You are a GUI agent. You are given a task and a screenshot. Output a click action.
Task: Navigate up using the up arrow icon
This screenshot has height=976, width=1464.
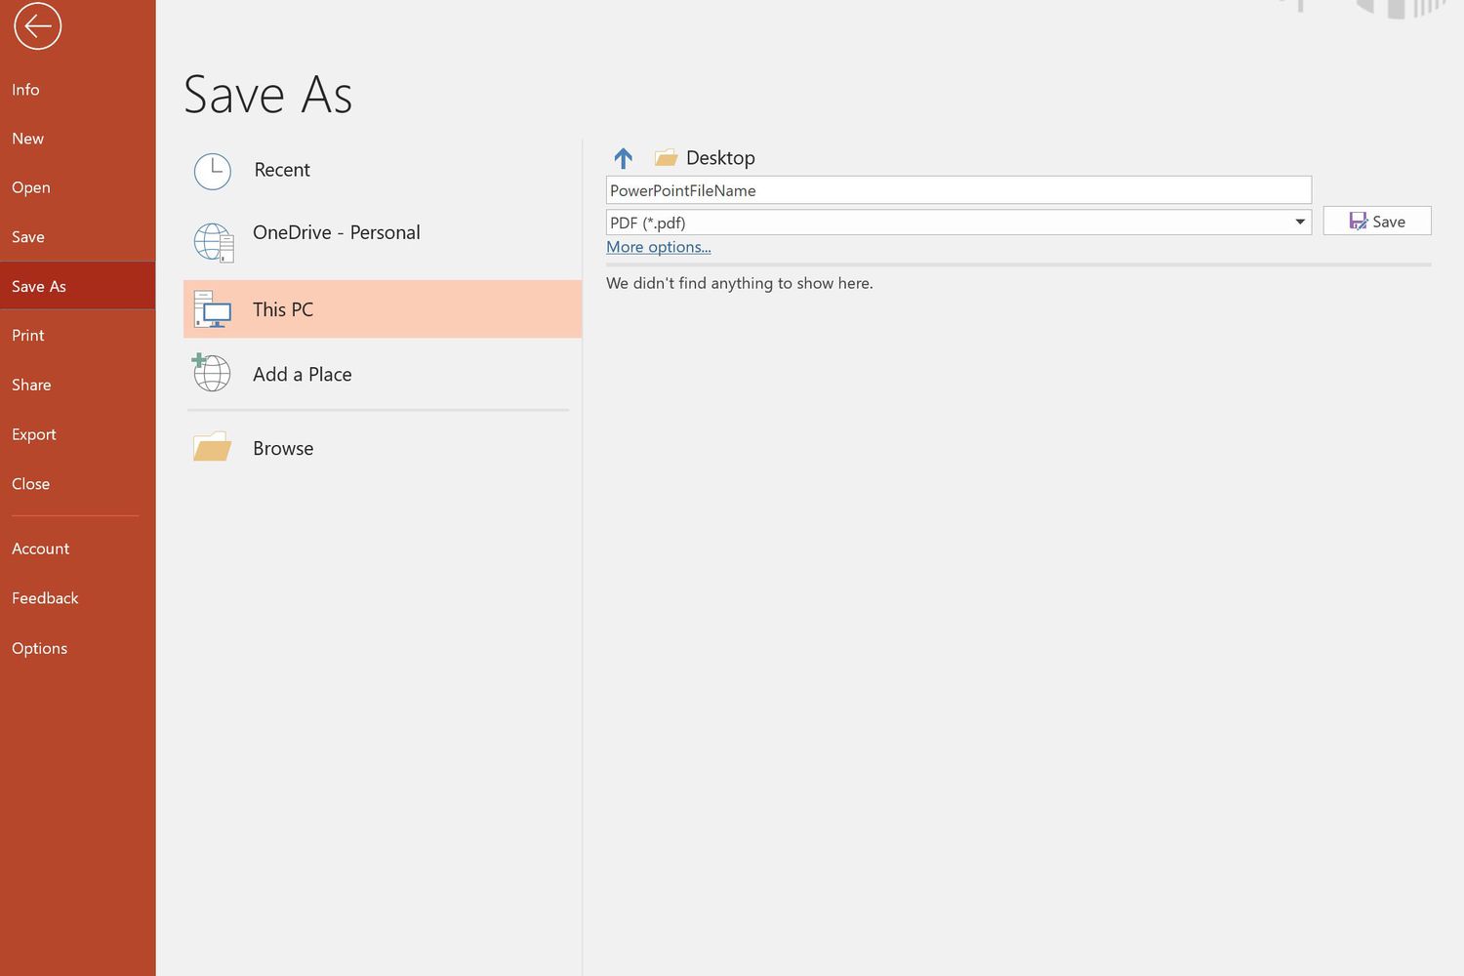pos(623,157)
